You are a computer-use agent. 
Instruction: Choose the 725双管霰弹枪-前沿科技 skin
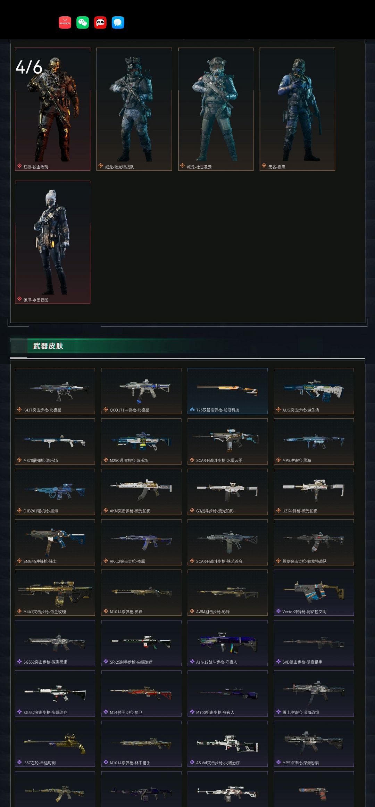point(227,391)
